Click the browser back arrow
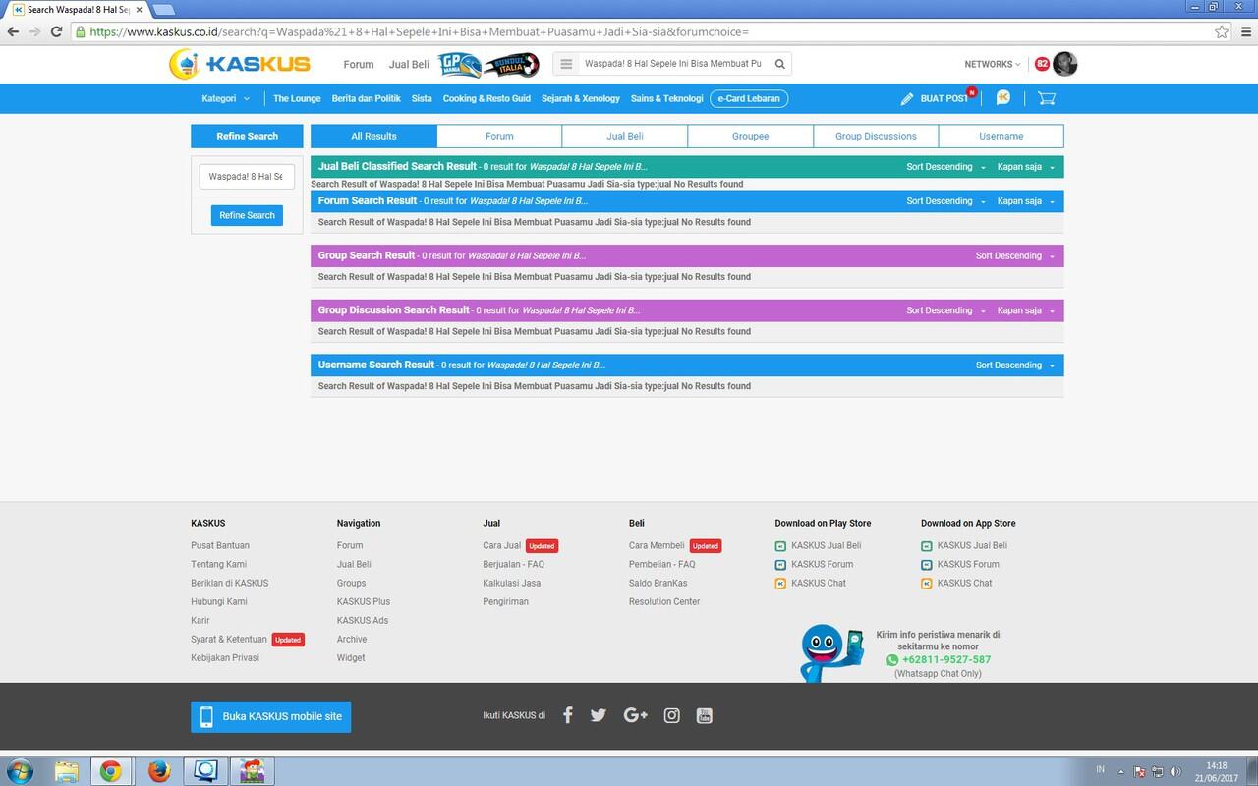Screen dimensions: 1258x786 click(x=13, y=31)
